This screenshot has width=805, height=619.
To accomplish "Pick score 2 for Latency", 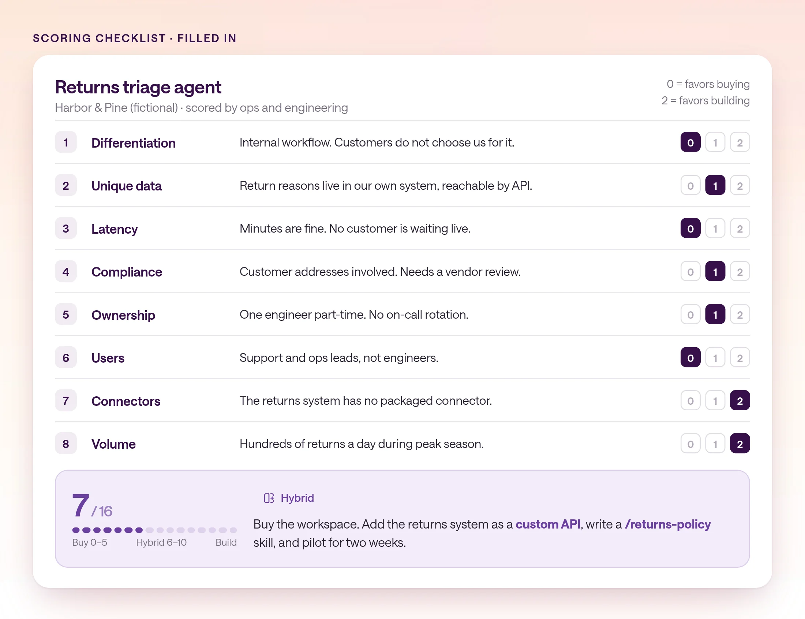I will [x=740, y=229].
